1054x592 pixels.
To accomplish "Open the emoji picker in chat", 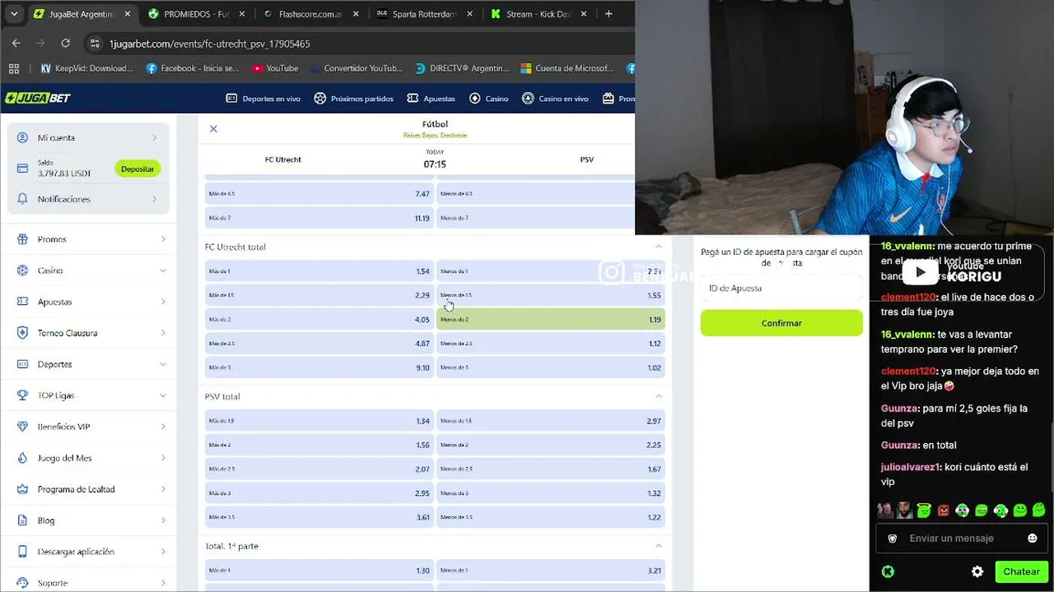I will click(1033, 539).
